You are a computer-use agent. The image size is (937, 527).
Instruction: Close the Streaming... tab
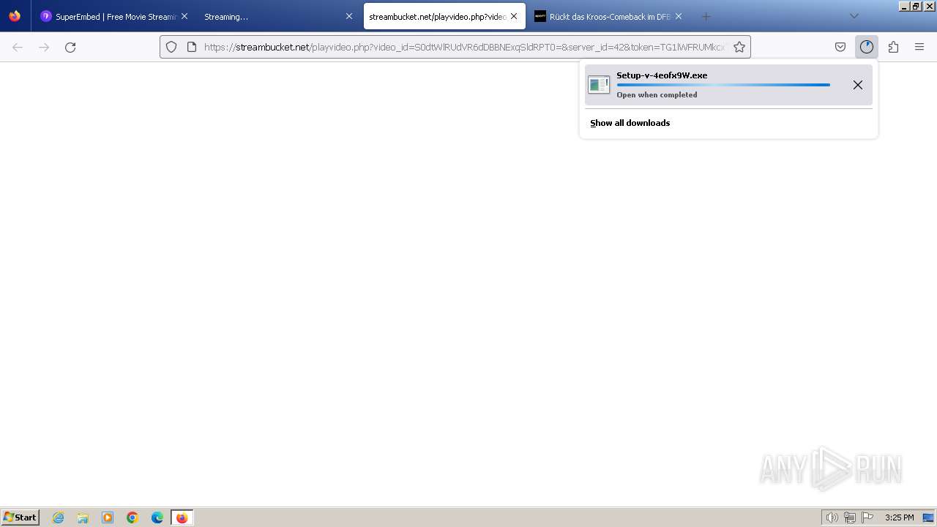point(349,16)
